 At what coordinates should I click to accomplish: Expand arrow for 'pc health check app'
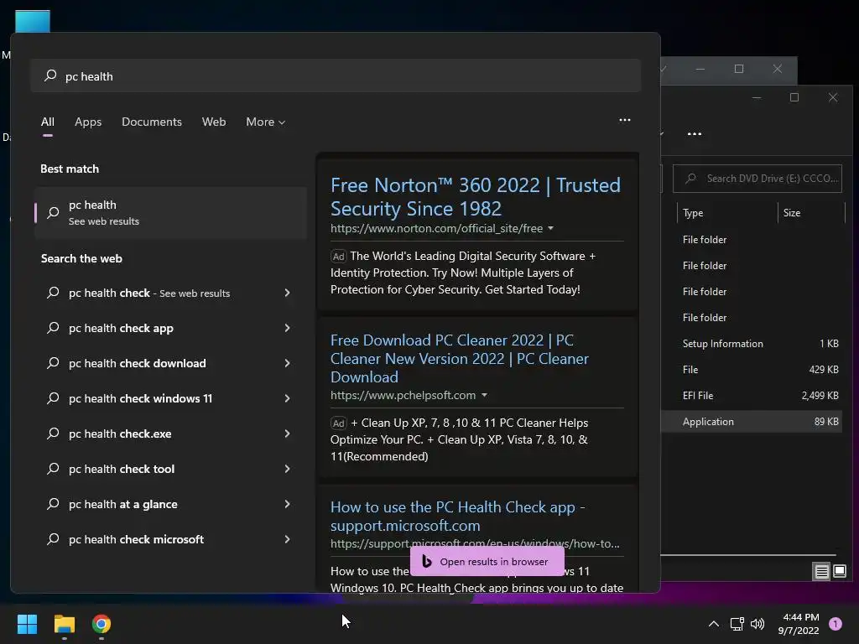point(287,328)
